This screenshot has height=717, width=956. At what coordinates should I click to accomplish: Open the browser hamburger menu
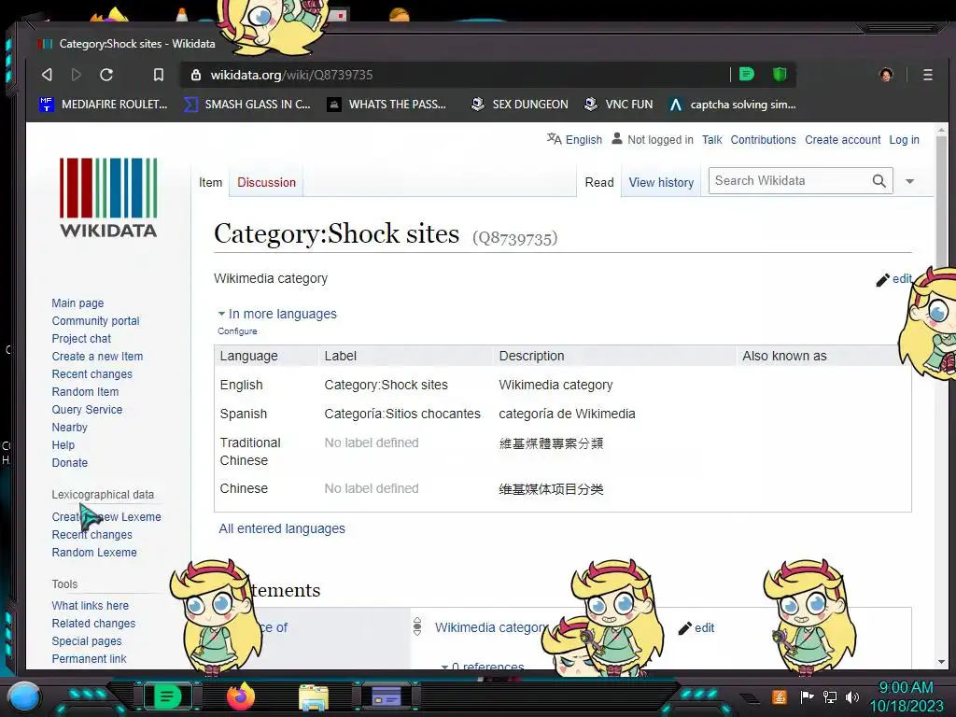(927, 75)
